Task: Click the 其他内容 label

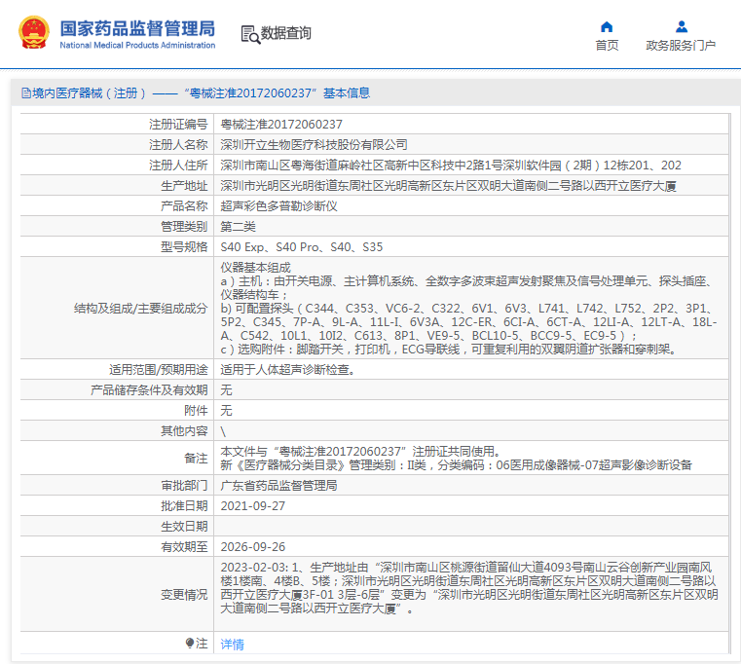Action: pyautogui.click(x=184, y=430)
